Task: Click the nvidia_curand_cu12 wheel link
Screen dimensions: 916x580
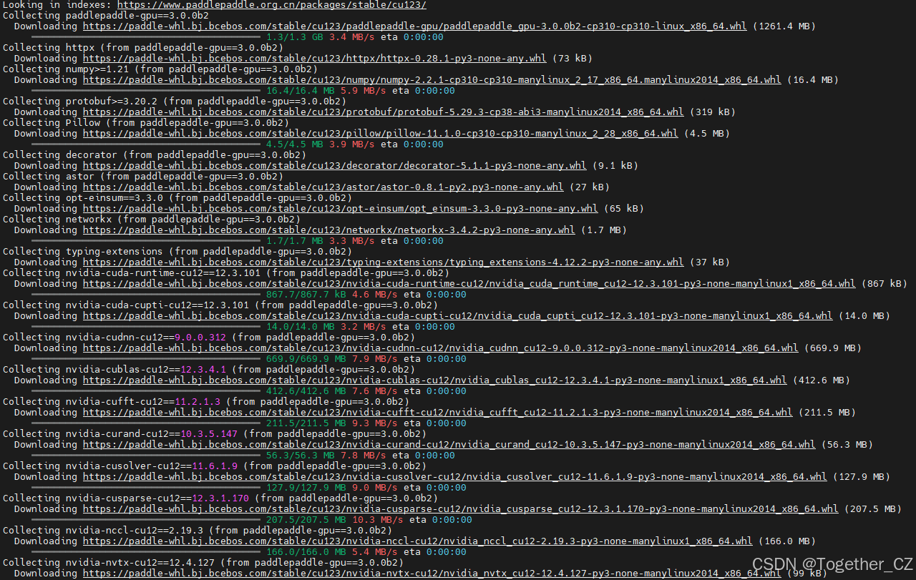Action: (449, 444)
